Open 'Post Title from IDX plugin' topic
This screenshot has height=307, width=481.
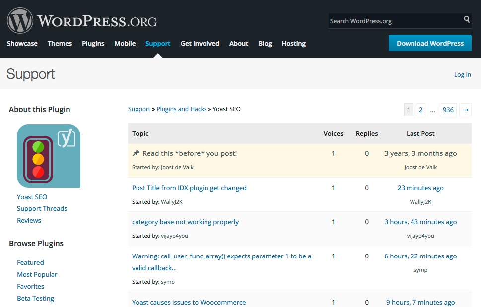(x=189, y=188)
